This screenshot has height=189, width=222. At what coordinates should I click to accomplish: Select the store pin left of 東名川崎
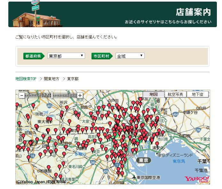point(63,163)
